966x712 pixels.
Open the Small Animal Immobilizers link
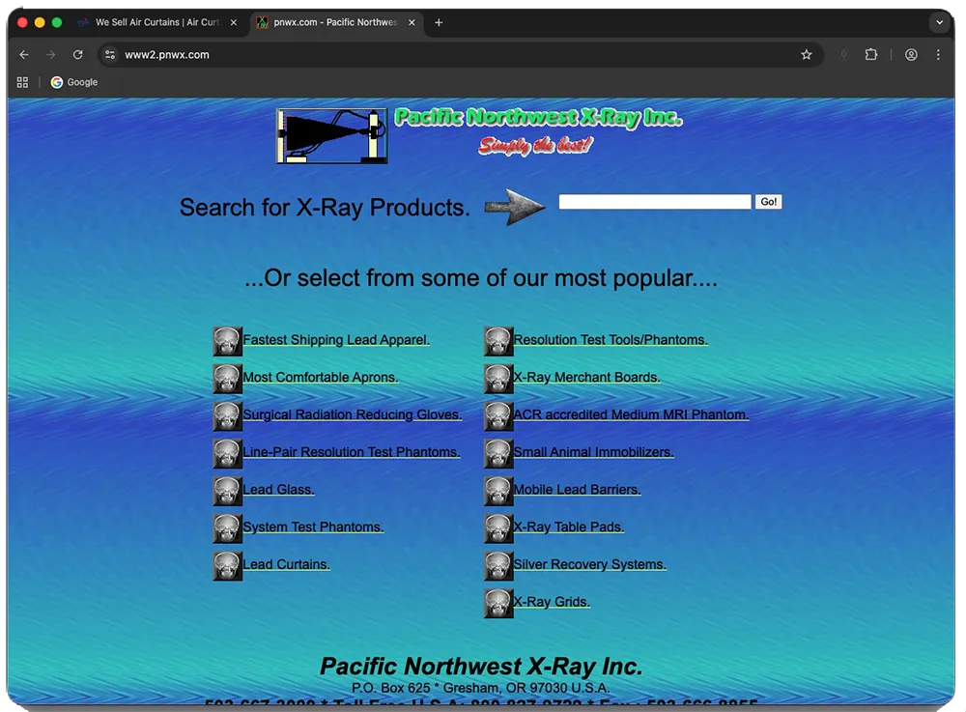tap(593, 452)
